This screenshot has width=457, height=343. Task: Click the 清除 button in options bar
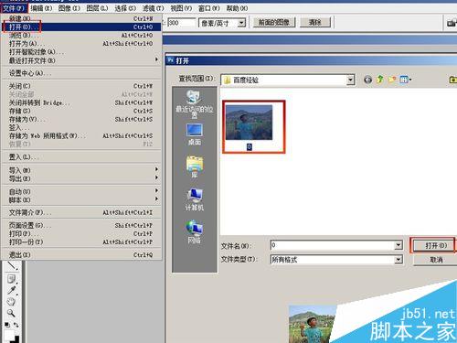coord(315,22)
